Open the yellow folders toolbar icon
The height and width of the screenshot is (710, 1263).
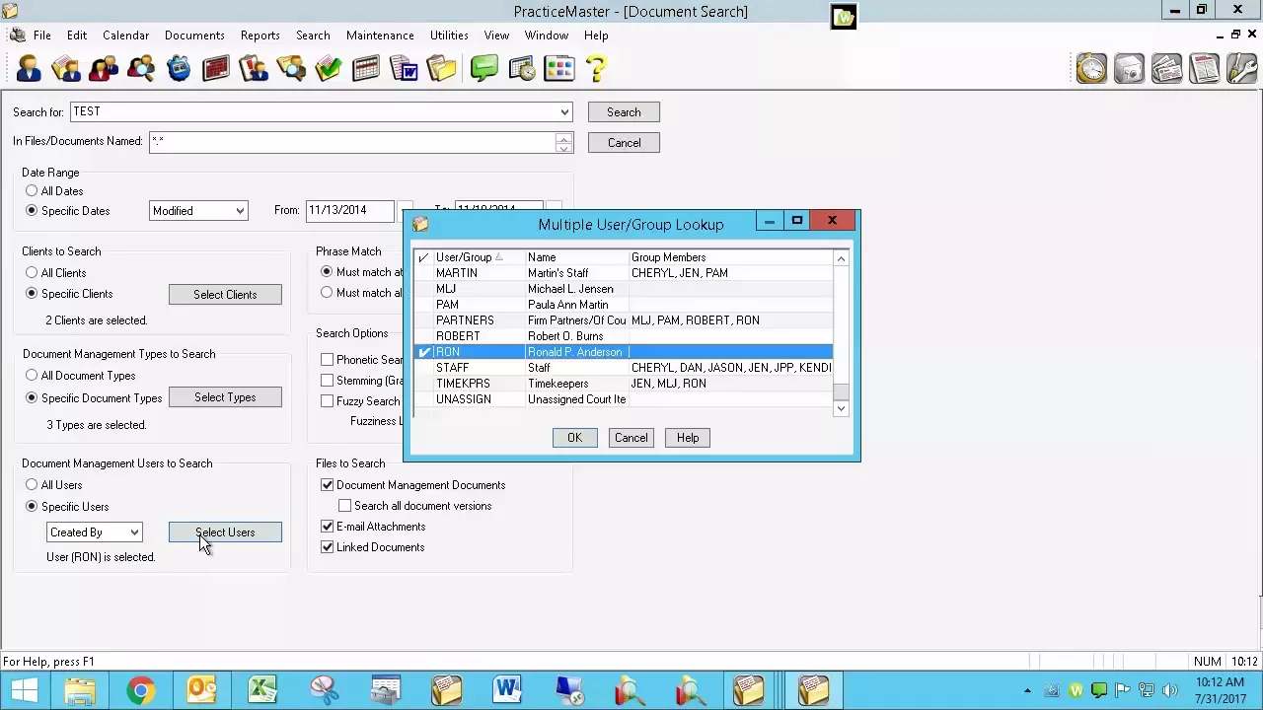(x=441, y=68)
